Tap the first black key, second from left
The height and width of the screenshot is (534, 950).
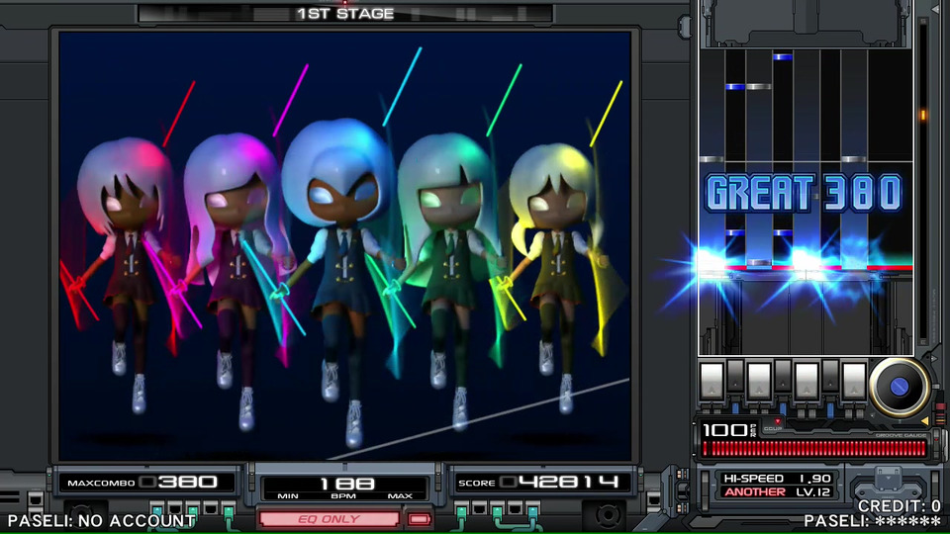coord(735,376)
